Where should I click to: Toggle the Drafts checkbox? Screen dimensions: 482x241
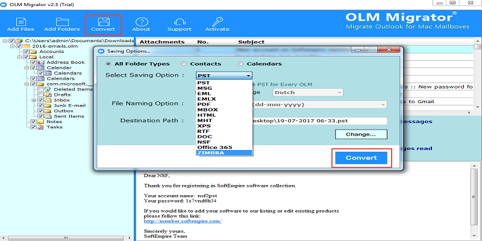point(40,95)
